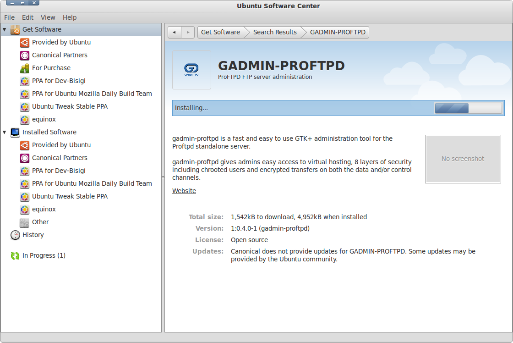Screen dimensions: 513x343
Task: Click the Ubuntu Software Center title bar text
Action: click(x=278, y=6)
